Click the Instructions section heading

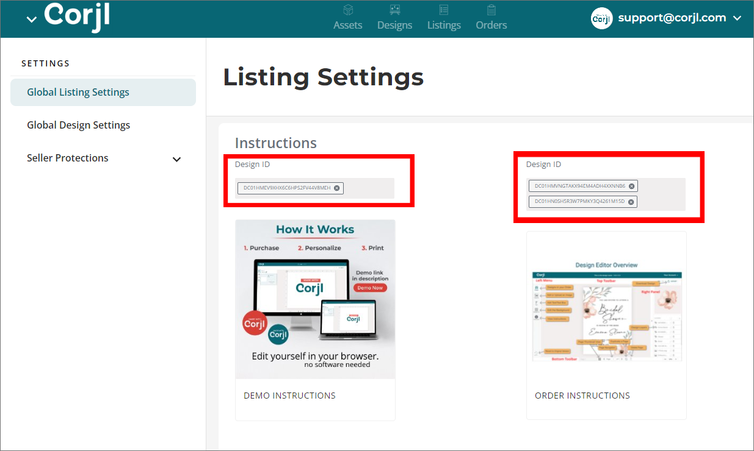click(x=276, y=143)
